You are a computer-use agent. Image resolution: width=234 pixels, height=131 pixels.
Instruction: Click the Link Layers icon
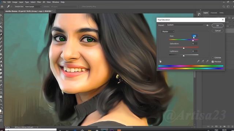[x=208, y=126]
